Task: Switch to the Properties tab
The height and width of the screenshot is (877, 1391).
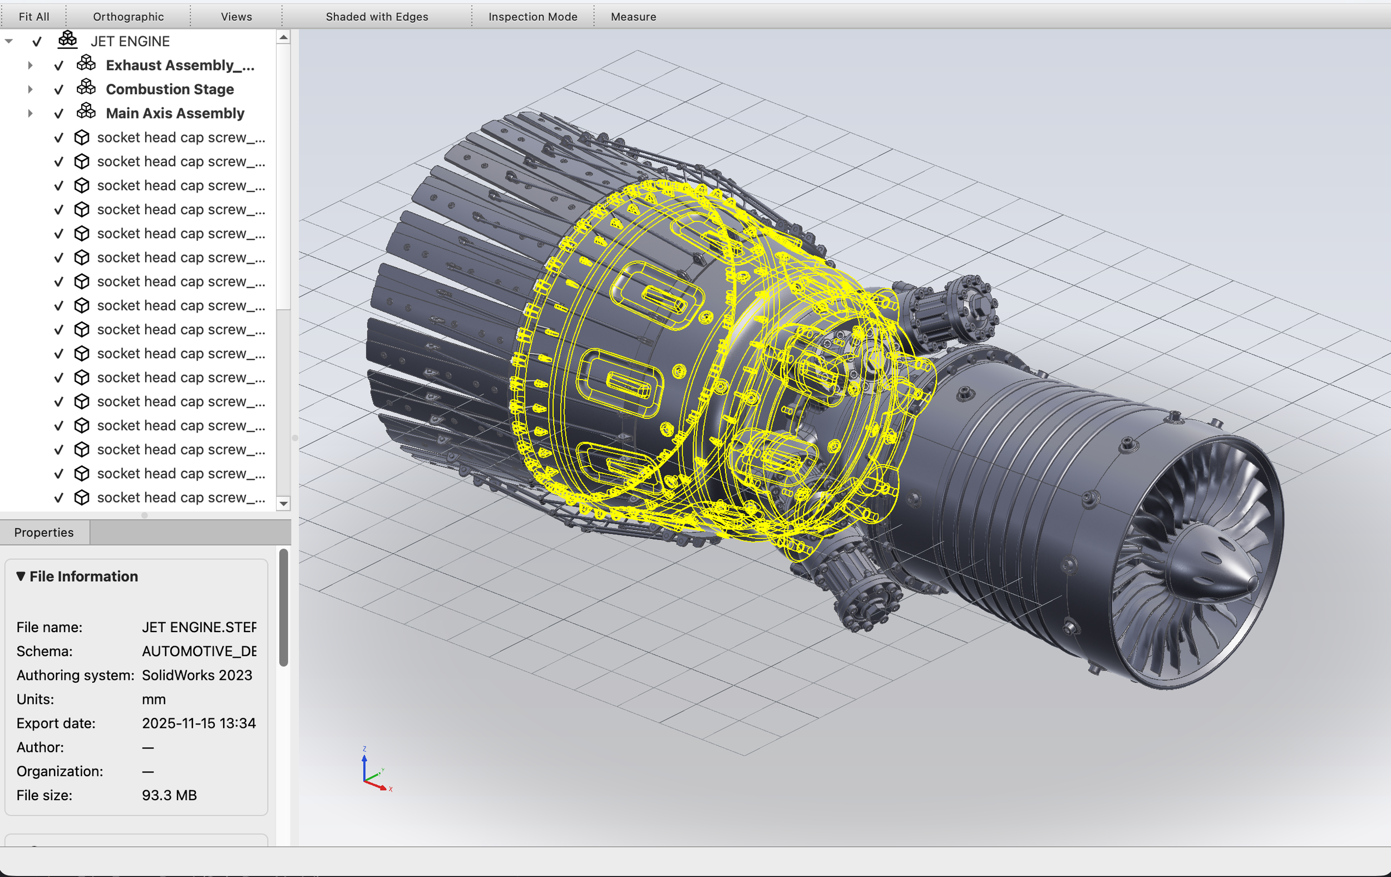Action: point(45,532)
